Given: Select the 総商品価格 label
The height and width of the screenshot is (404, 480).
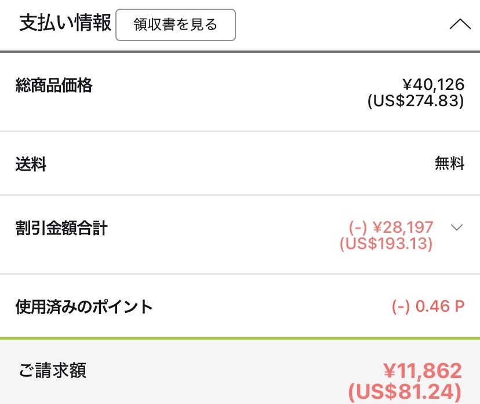Looking at the screenshot, I should pyautogui.click(x=54, y=86).
